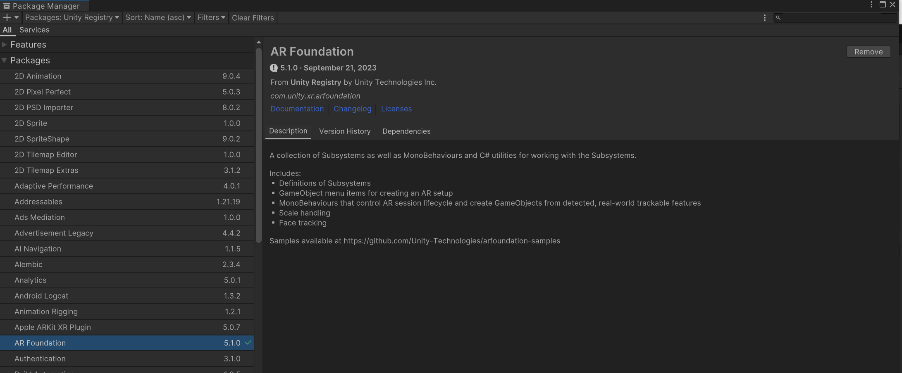The image size is (902, 373).
Task: Switch to the Services tab
Action: tap(34, 30)
